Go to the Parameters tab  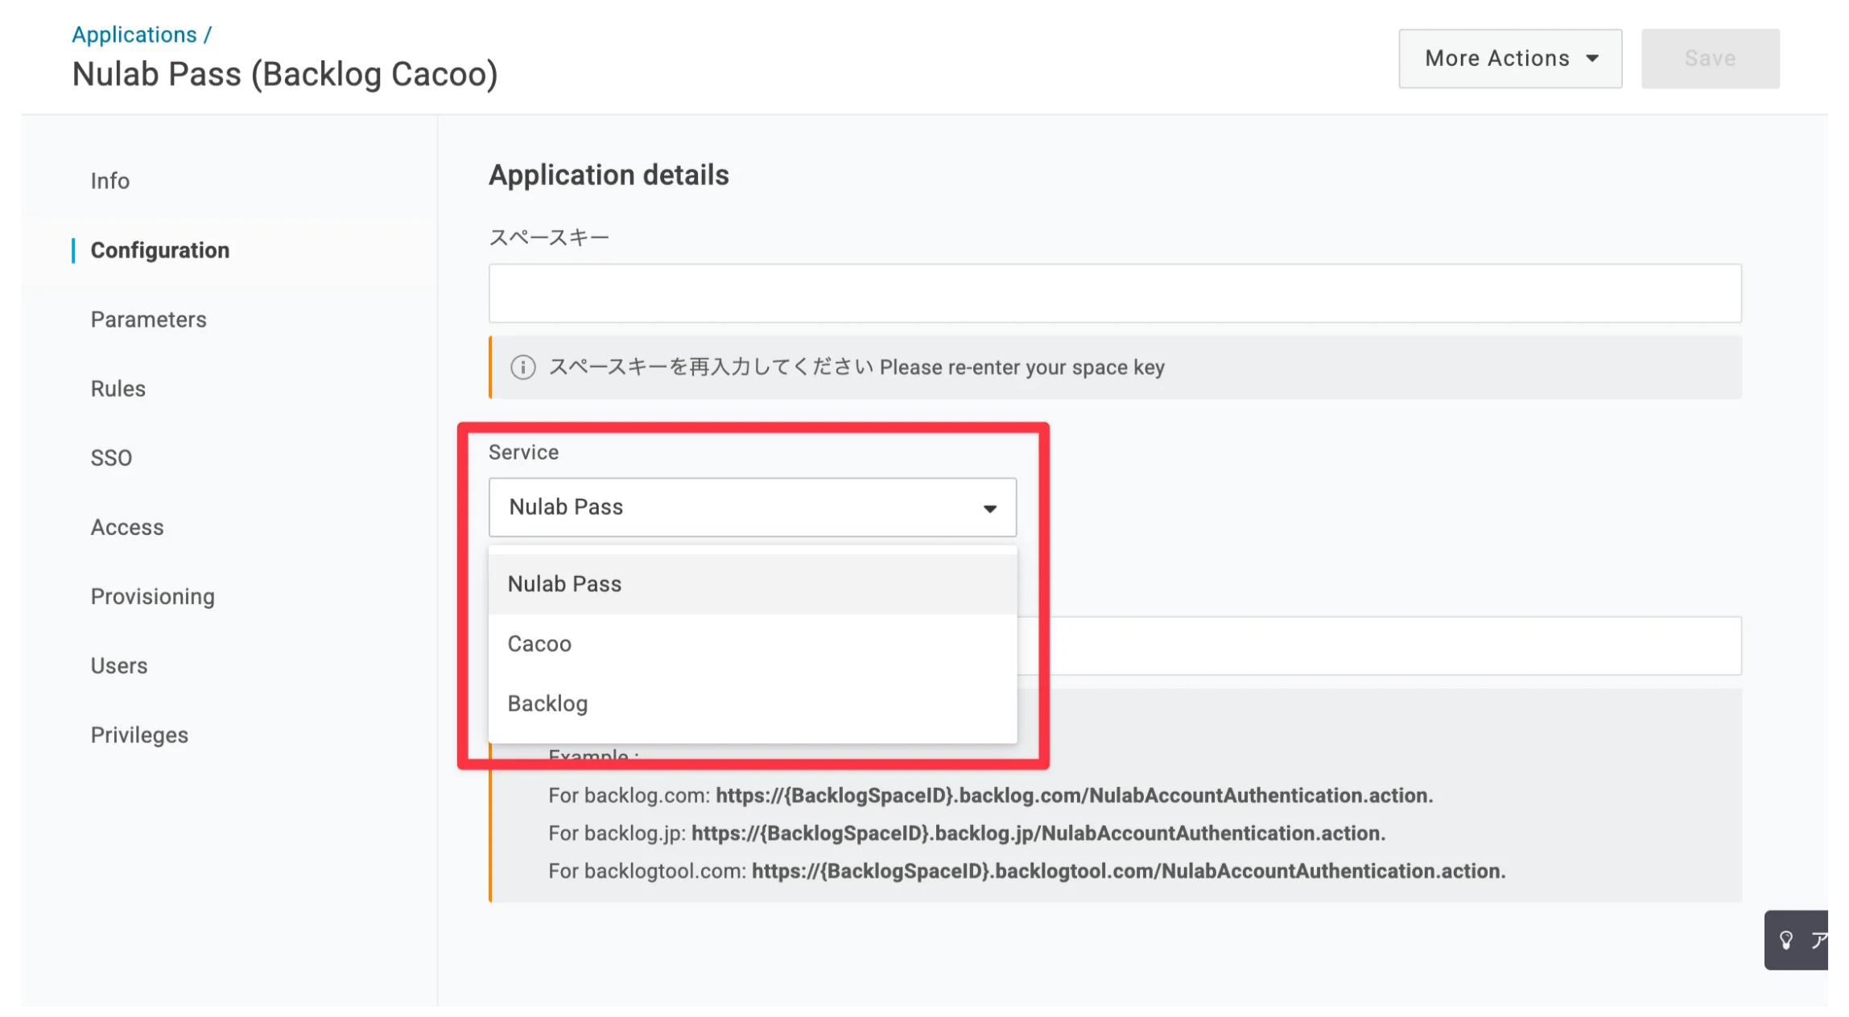point(149,319)
